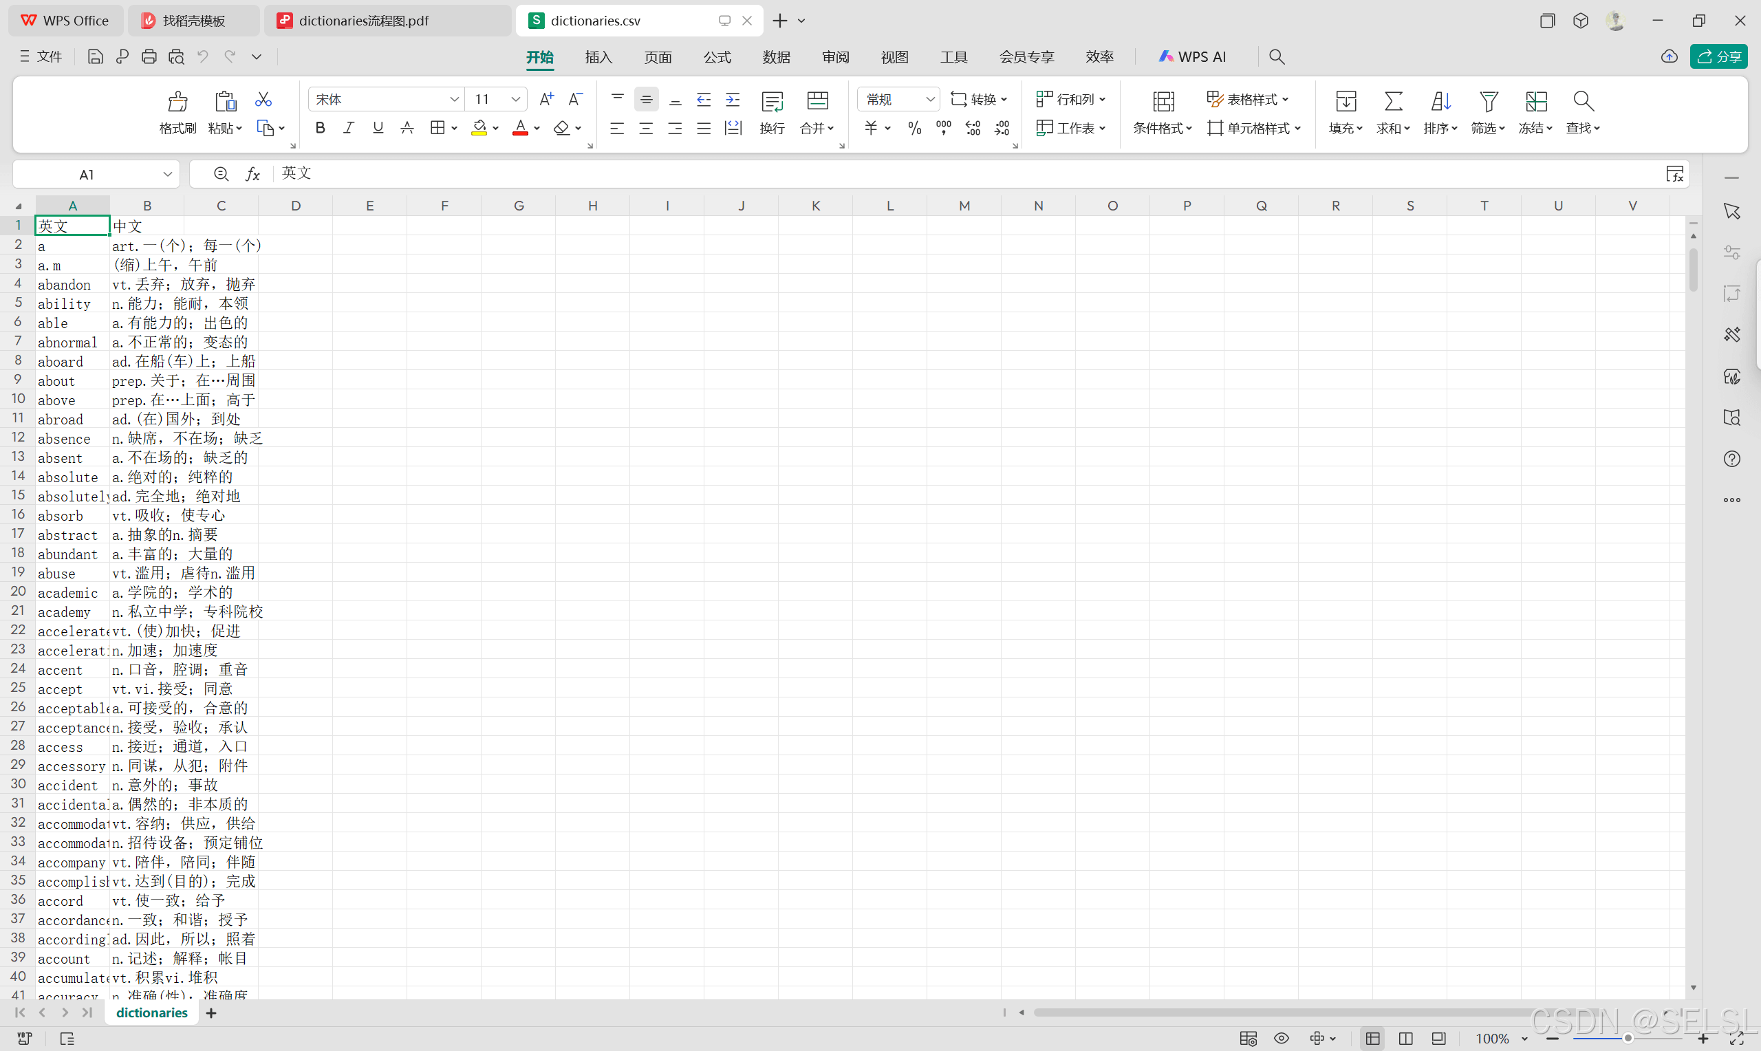Screen dimensions: 1761x1051
Task: Expand the font name dropdown 宋体
Action: pyautogui.click(x=454, y=99)
